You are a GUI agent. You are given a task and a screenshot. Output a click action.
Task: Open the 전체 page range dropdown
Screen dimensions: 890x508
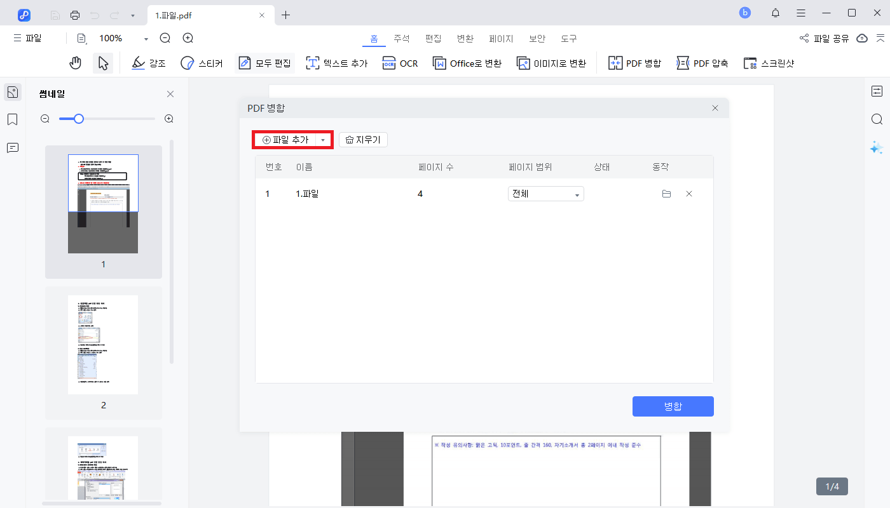pos(546,194)
